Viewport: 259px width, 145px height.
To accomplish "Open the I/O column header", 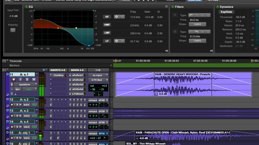I will click(x=98, y=70).
